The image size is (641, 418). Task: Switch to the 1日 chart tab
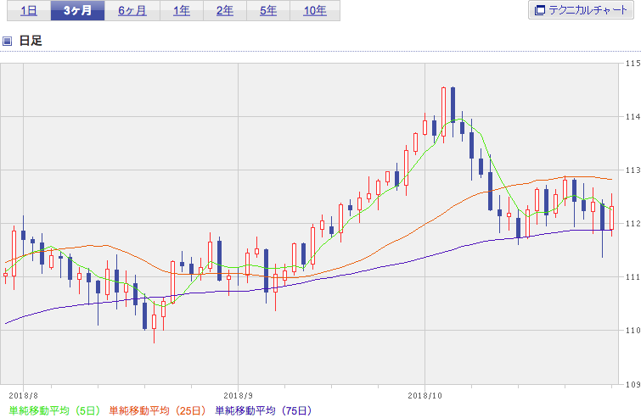click(29, 11)
